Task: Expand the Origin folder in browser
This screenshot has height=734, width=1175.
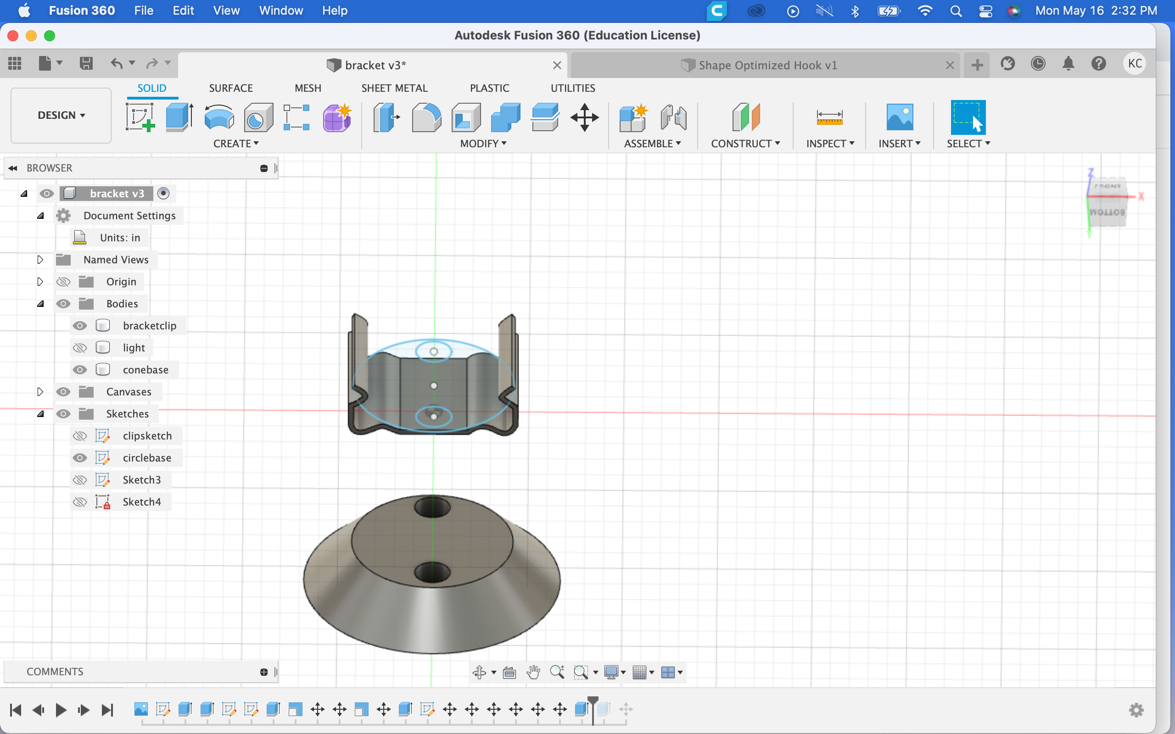Action: click(39, 282)
